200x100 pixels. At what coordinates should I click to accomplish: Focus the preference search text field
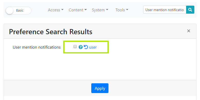165,10
